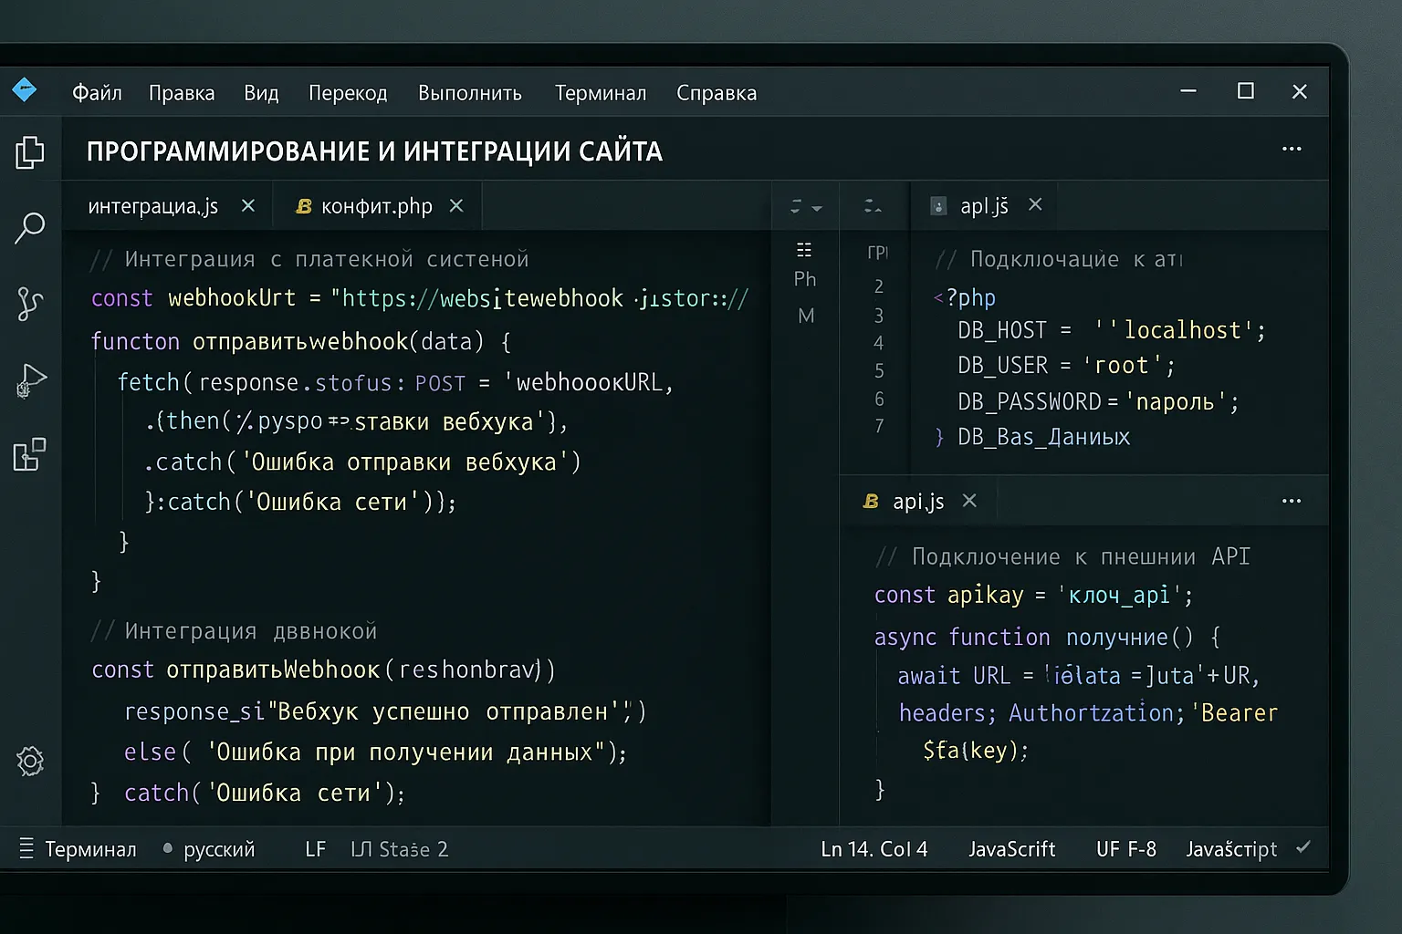Click the three dots beside project title
Image resolution: width=1402 pixels, height=934 pixels.
(1292, 149)
